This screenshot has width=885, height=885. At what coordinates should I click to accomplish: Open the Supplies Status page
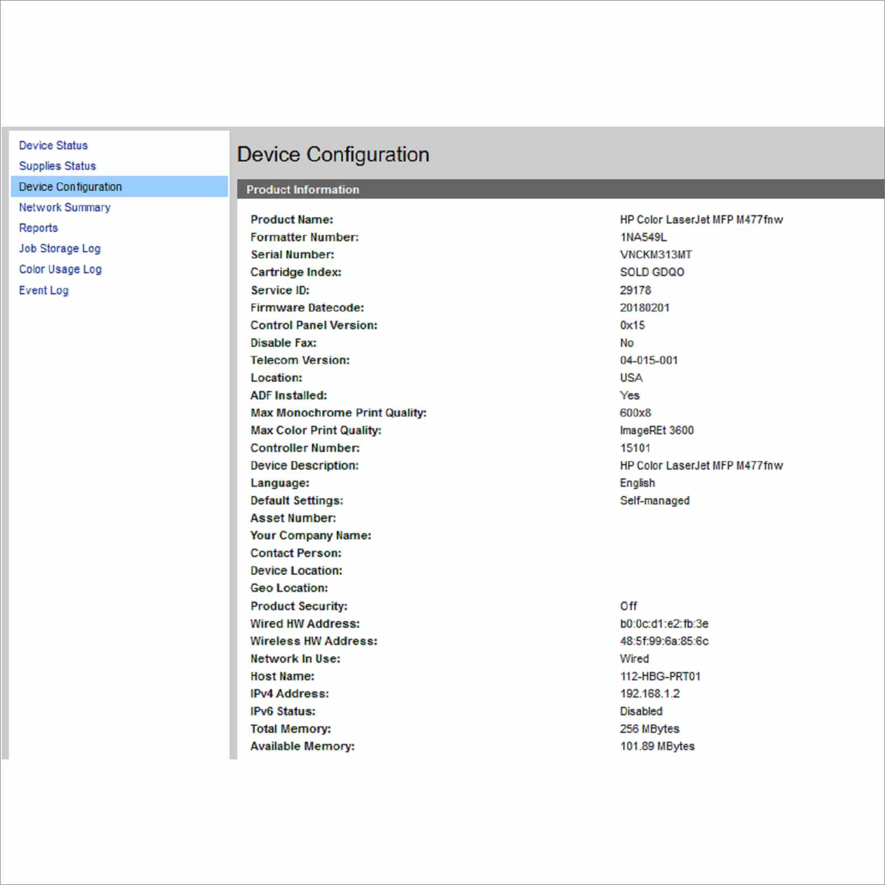click(58, 166)
